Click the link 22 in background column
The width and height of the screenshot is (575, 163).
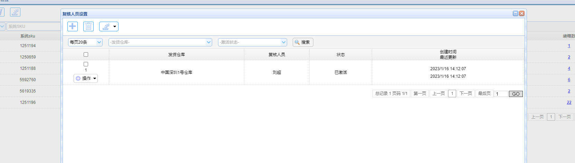coord(569,102)
